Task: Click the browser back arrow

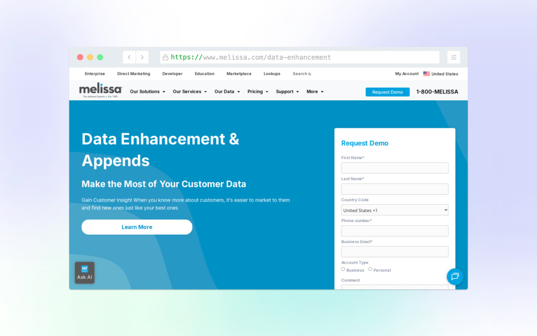Action: (129, 57)
